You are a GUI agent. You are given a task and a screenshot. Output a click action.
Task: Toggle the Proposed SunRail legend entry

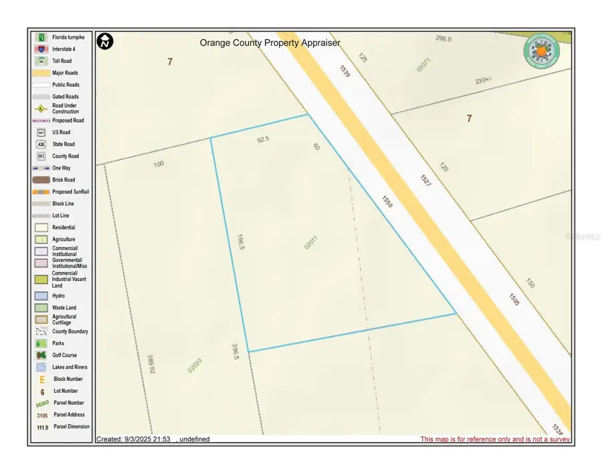coord(41,192)
